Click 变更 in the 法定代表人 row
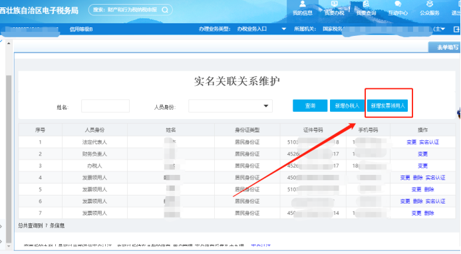This screenshot has width=461, height=254. point(411,142)
